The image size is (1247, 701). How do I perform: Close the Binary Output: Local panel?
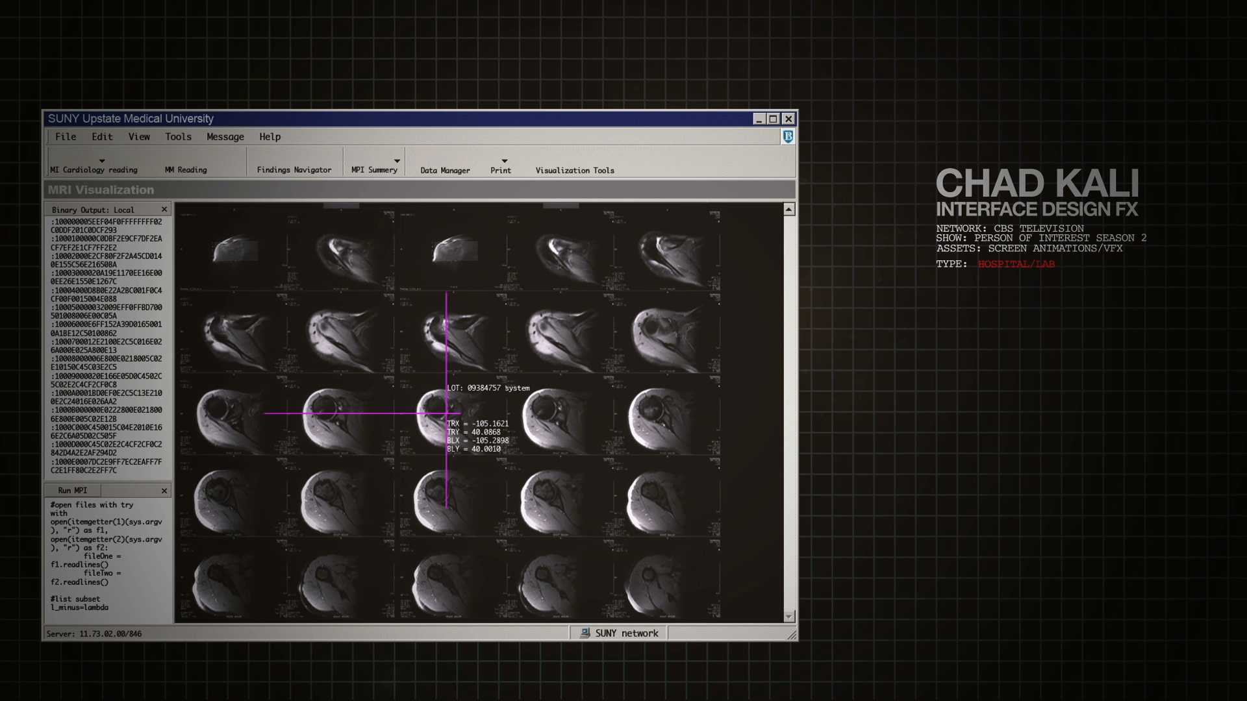(164, 209)
